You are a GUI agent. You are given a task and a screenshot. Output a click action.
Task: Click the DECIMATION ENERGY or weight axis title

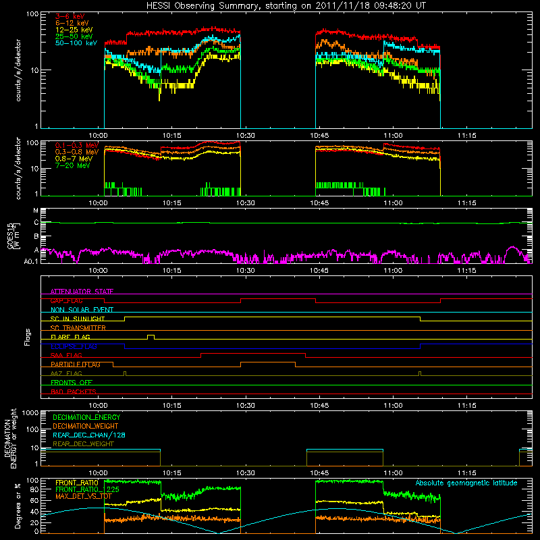10,438
